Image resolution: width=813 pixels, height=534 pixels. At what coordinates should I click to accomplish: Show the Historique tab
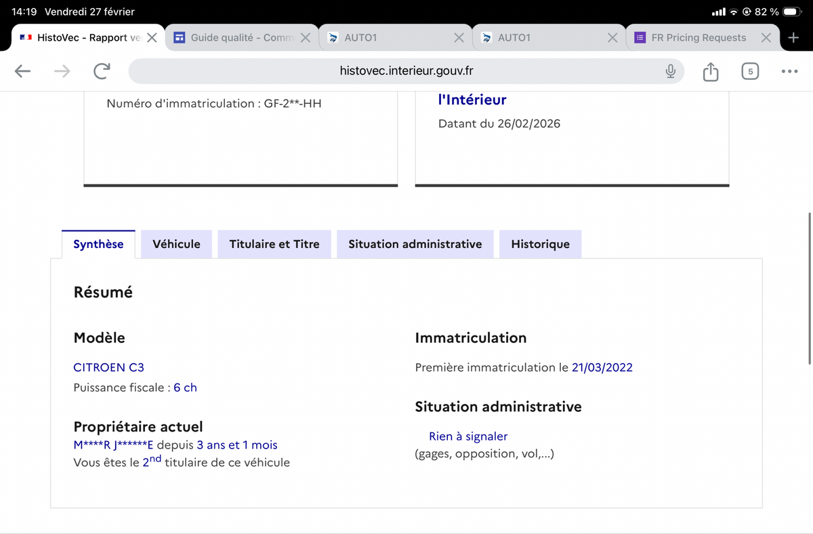[540, 244]
